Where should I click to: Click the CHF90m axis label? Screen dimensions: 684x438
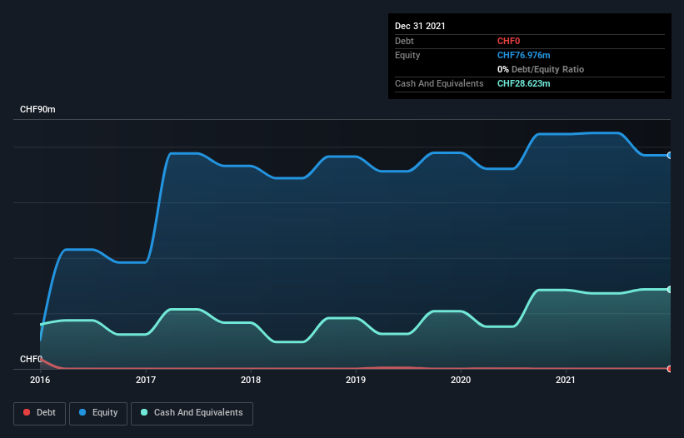click(37, 109)
